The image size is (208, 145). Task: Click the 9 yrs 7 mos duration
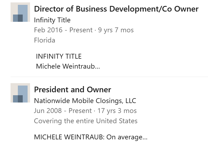[x=116, y=30]
